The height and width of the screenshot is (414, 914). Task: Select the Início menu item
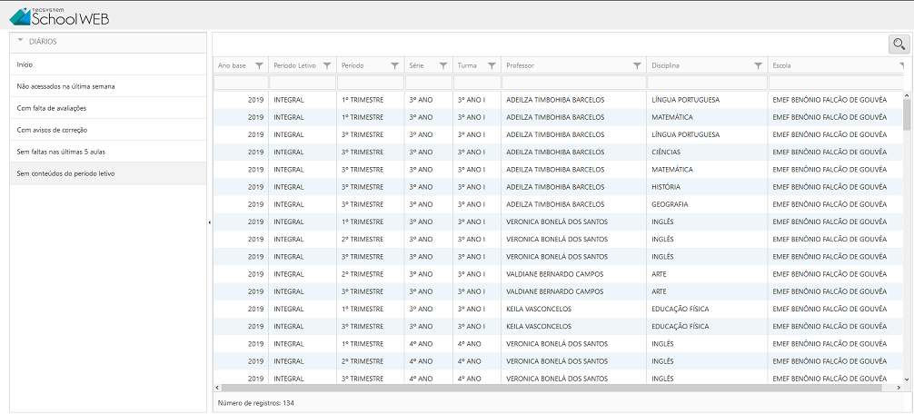[x=25, y=64]
